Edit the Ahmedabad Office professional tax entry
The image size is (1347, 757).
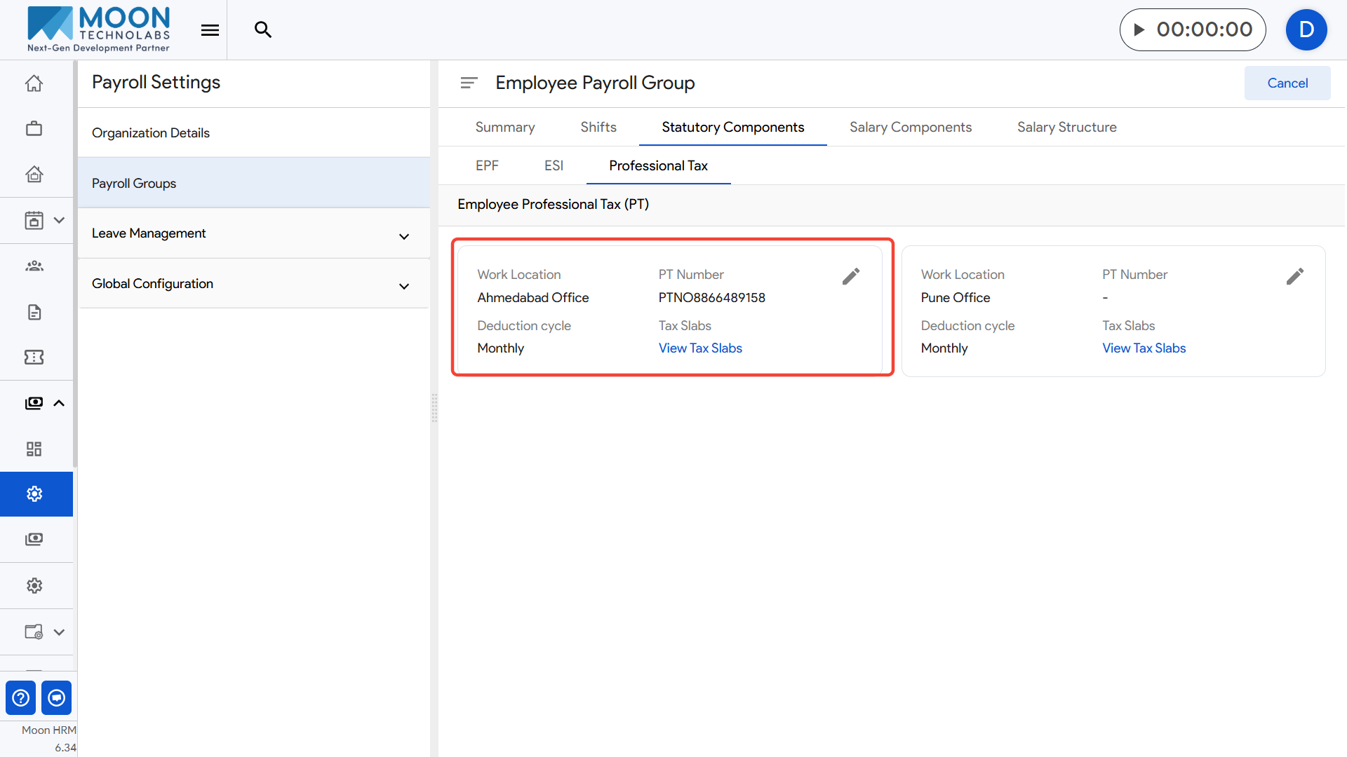pos(850,277)
